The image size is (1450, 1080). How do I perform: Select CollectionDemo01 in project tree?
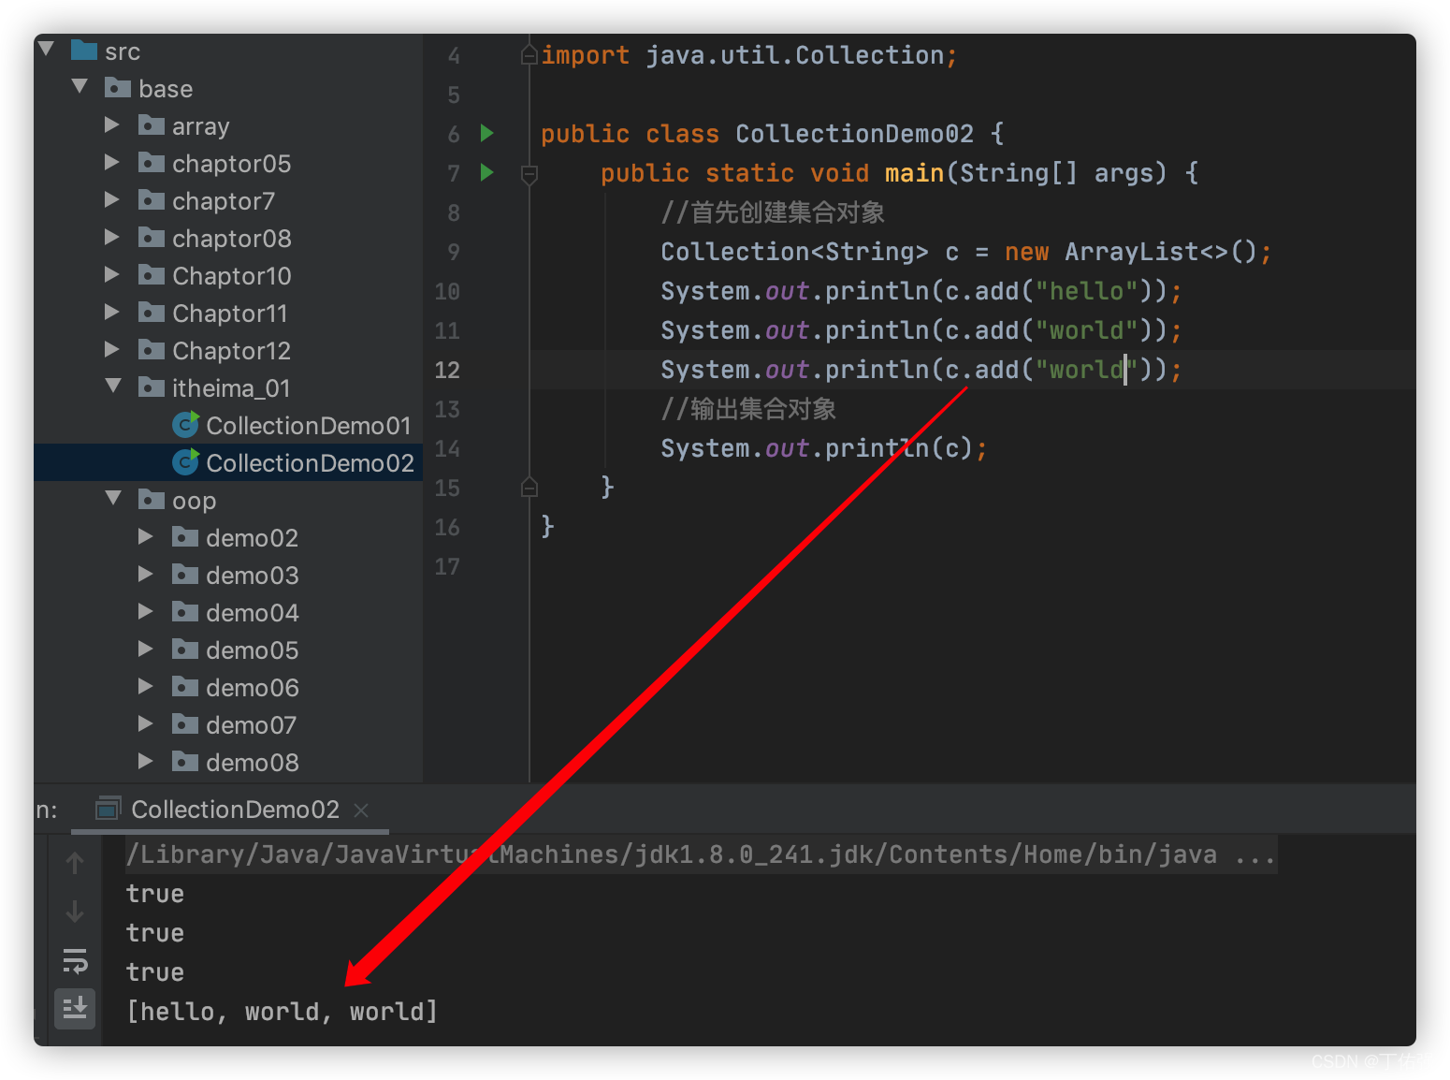[309, 426]
